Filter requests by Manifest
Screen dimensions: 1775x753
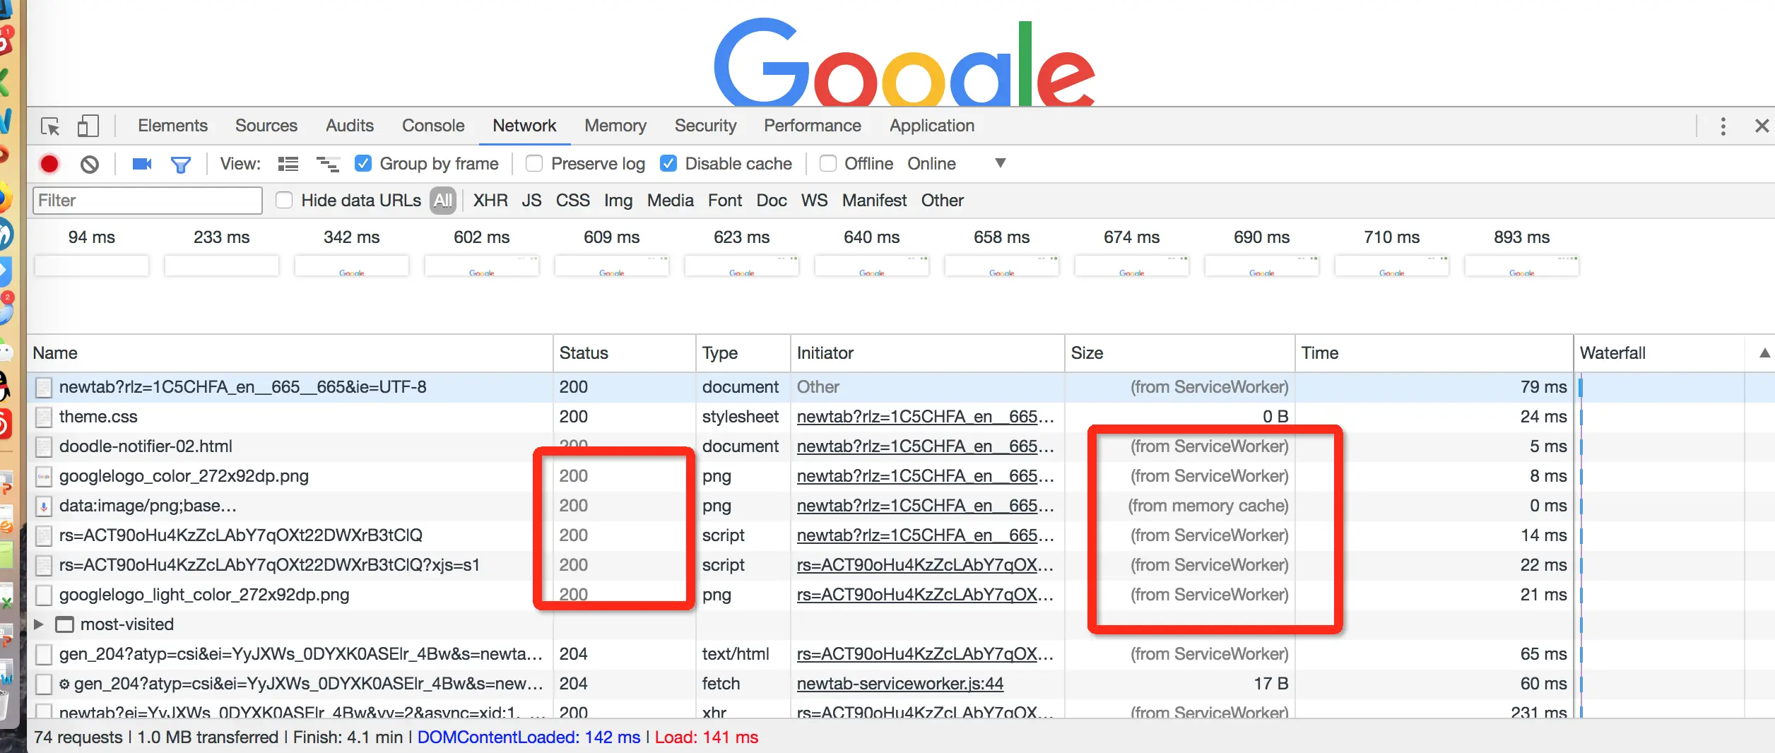coord(874,201)
